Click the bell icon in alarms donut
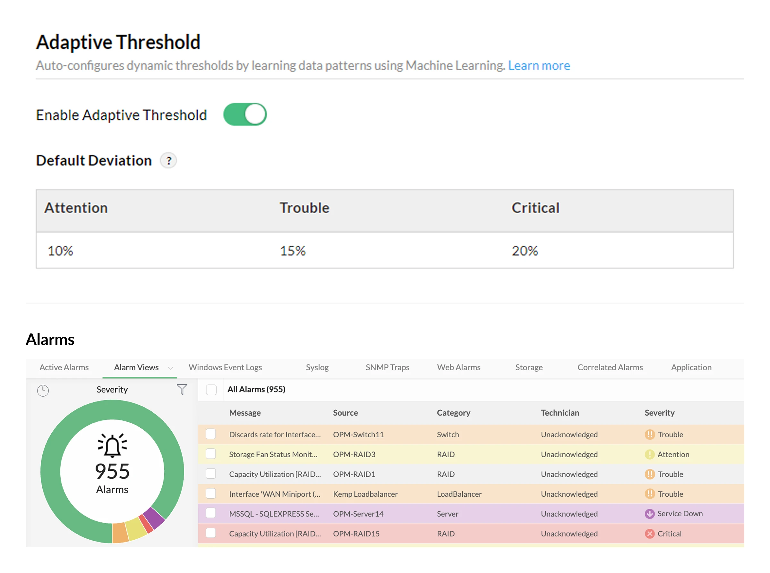This screenshot has width=770, height=573. (112, 445)
